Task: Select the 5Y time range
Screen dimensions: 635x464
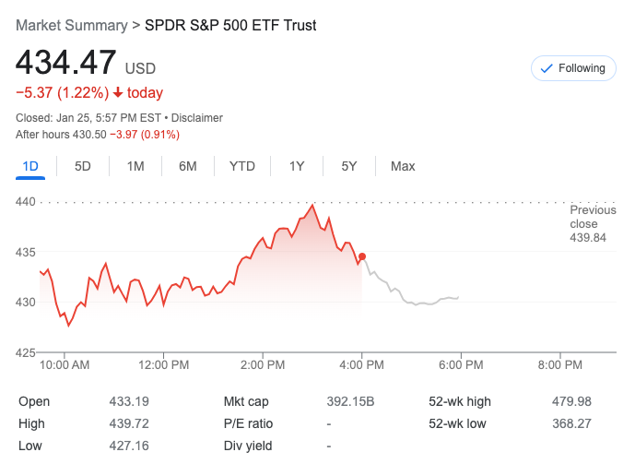Action: (x=349, y=166)
